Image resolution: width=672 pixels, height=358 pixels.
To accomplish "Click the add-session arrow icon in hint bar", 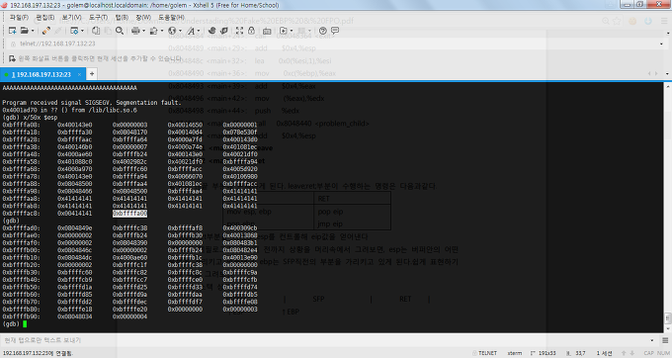I will pos(12,58).
